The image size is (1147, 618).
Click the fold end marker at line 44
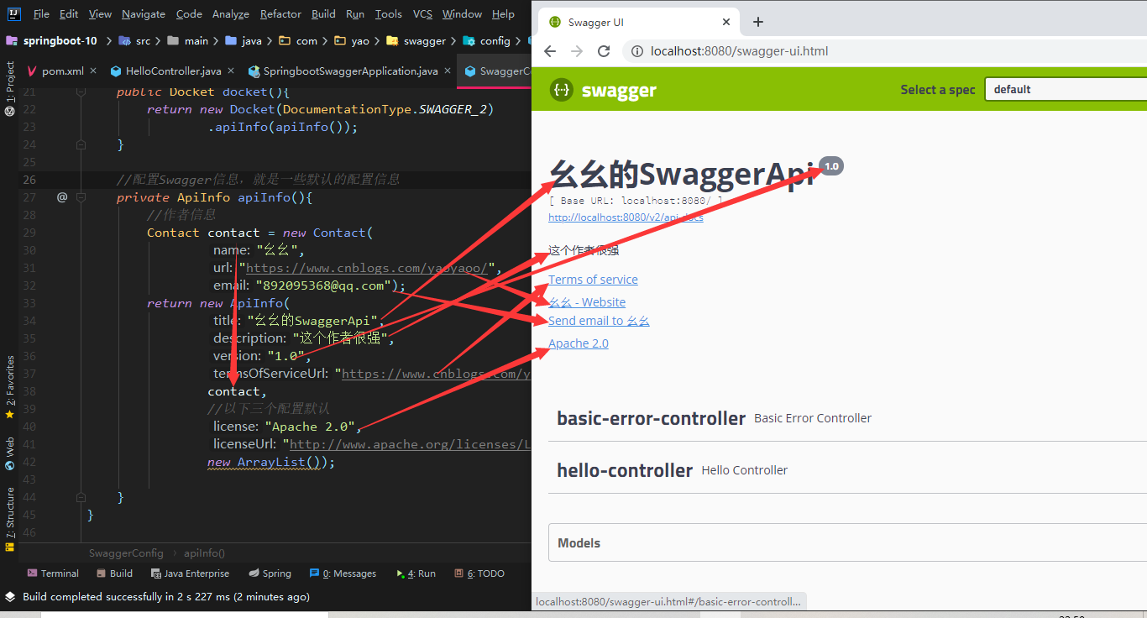coord(81,497)
